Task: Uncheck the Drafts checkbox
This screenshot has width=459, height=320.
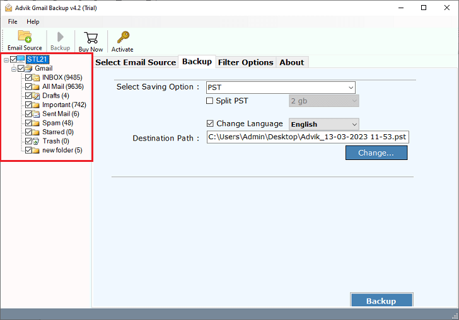Action: (28, 96)
